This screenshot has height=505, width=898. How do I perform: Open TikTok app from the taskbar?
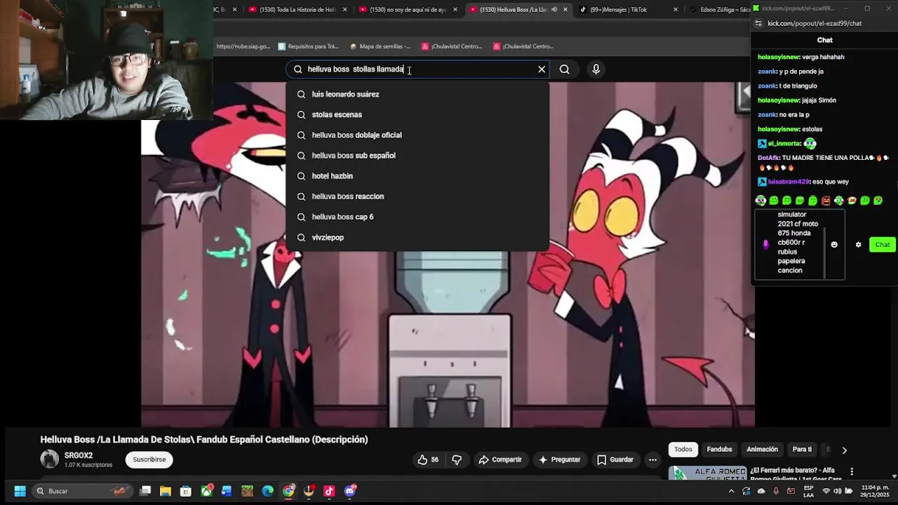(329, 491)
